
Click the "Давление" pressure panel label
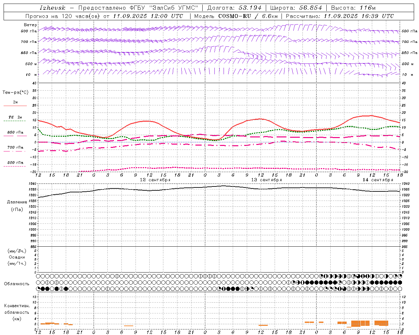point(17,202)
